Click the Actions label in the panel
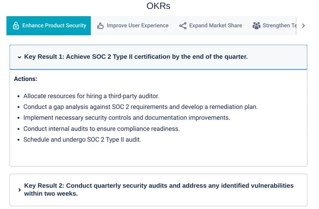This screenshot has height=209, width=319. 25,79
